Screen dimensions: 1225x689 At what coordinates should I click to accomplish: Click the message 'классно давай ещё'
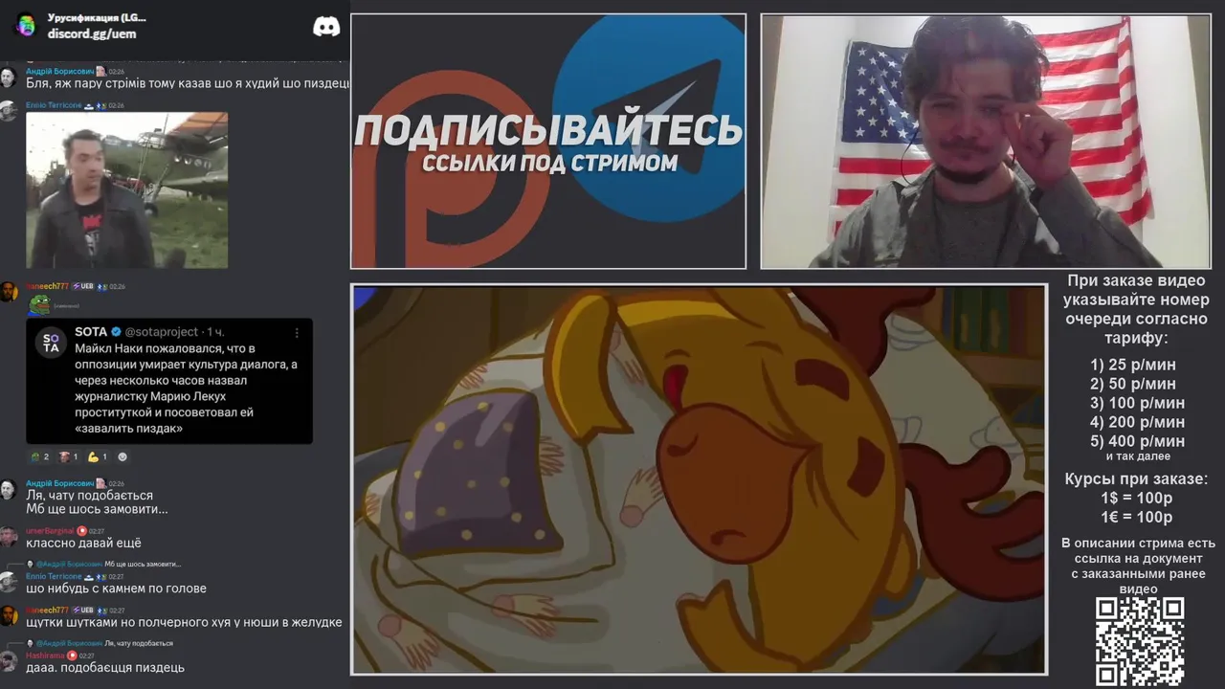pyautogui.click(x=83, y=543)
